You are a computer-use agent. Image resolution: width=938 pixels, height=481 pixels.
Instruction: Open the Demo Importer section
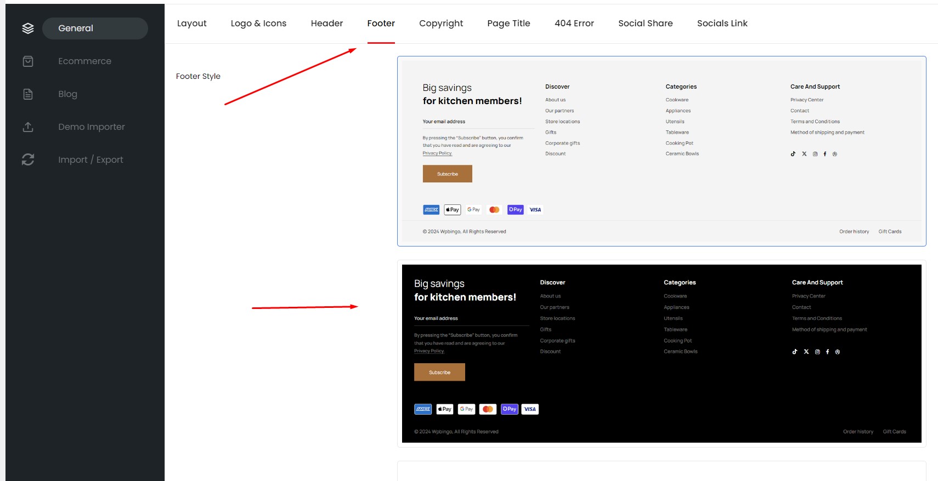pos(92,127)
